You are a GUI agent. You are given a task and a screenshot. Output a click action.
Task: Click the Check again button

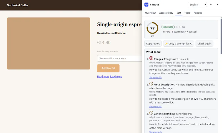[x=205, y=44]
